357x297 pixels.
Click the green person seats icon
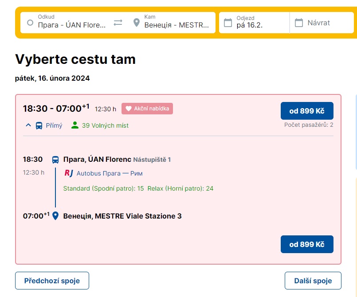(75, 125)
